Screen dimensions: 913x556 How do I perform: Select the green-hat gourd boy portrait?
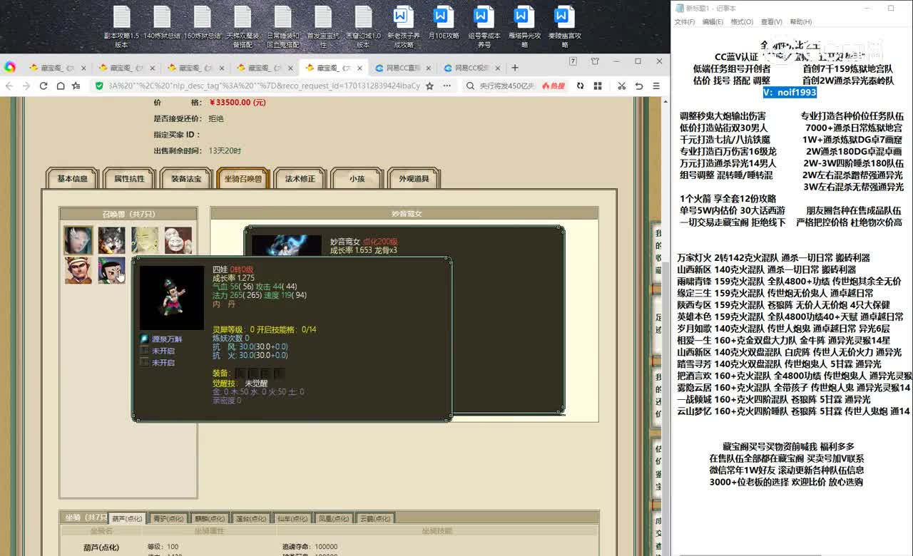[x=111, y=270]
